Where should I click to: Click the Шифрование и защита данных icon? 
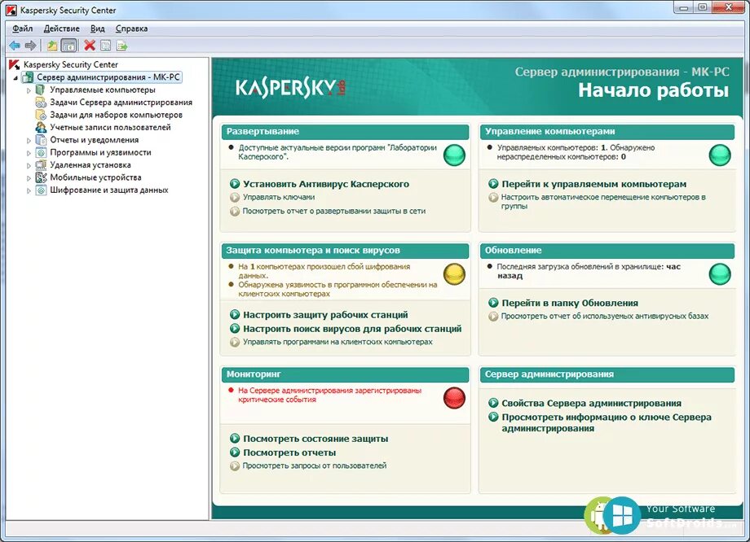point(41,190)
